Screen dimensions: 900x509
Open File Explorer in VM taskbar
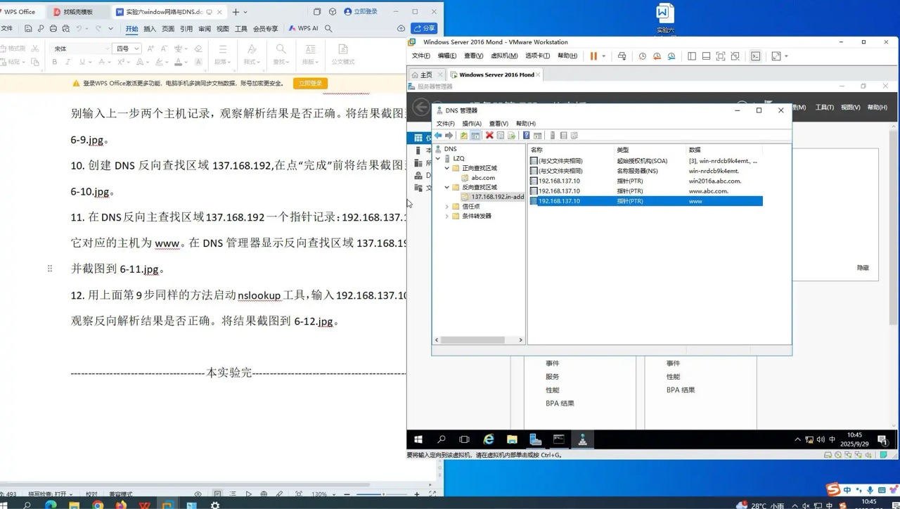coord(512,439)
